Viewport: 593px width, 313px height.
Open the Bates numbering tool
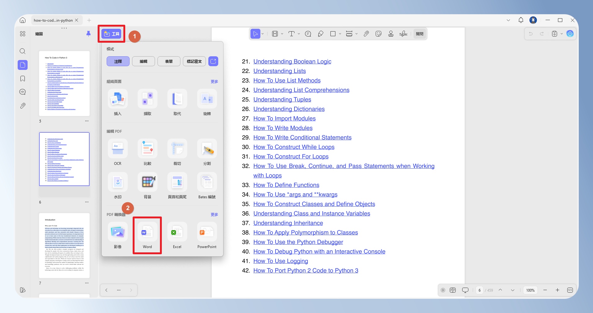point(207,185)
